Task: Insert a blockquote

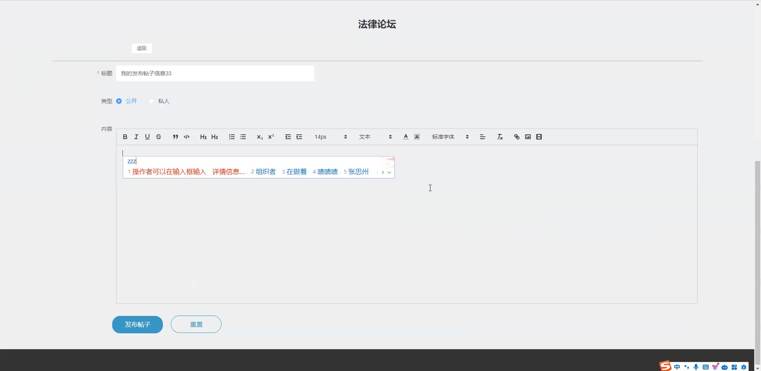Action: click(176, 137)
